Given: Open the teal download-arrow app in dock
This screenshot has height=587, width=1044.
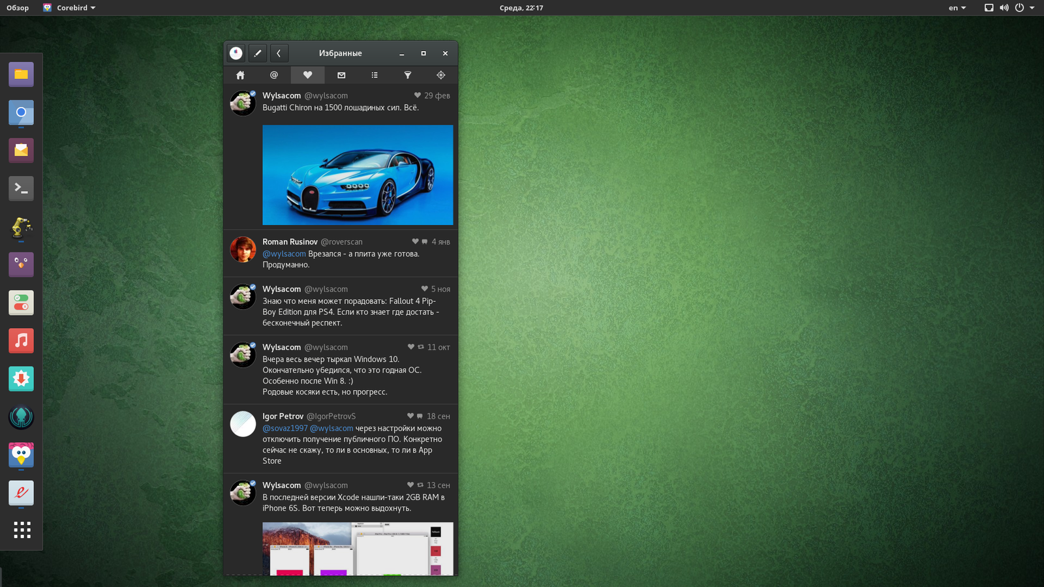Looking at the screenshot, I should point(21,378).
